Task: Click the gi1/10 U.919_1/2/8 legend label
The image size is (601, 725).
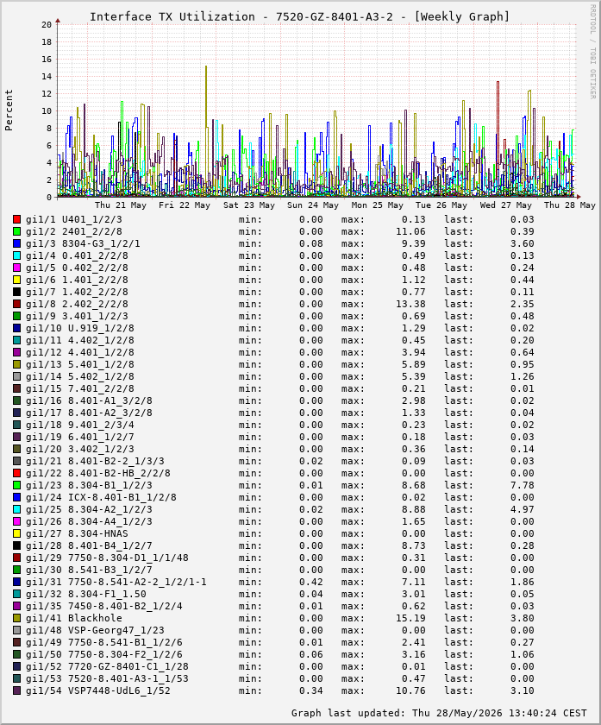Action: [x=80, y=328]
